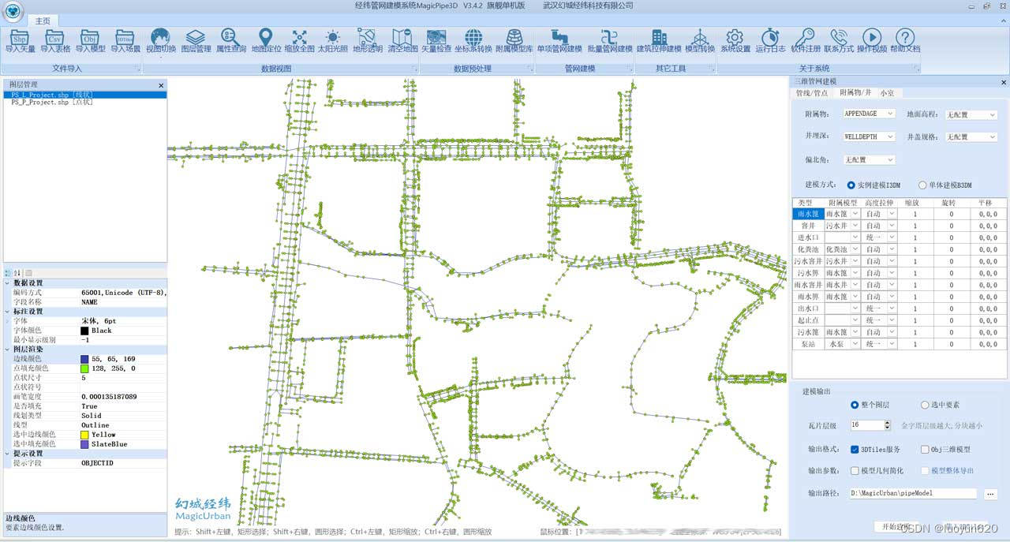Select 实例建模I3DM radio button

[x=851, y=185]
